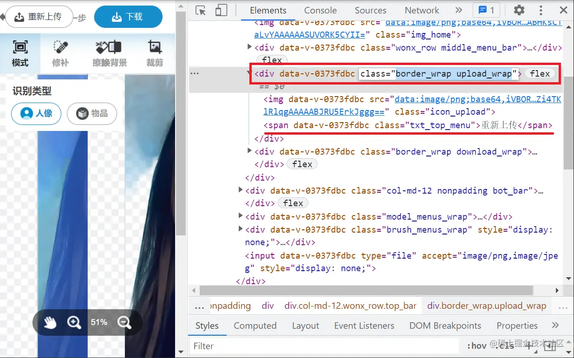The image size is (574, 358).
Task: Select the 人像 (Portrait) recognition type
Action: click(x=36, y=114)
